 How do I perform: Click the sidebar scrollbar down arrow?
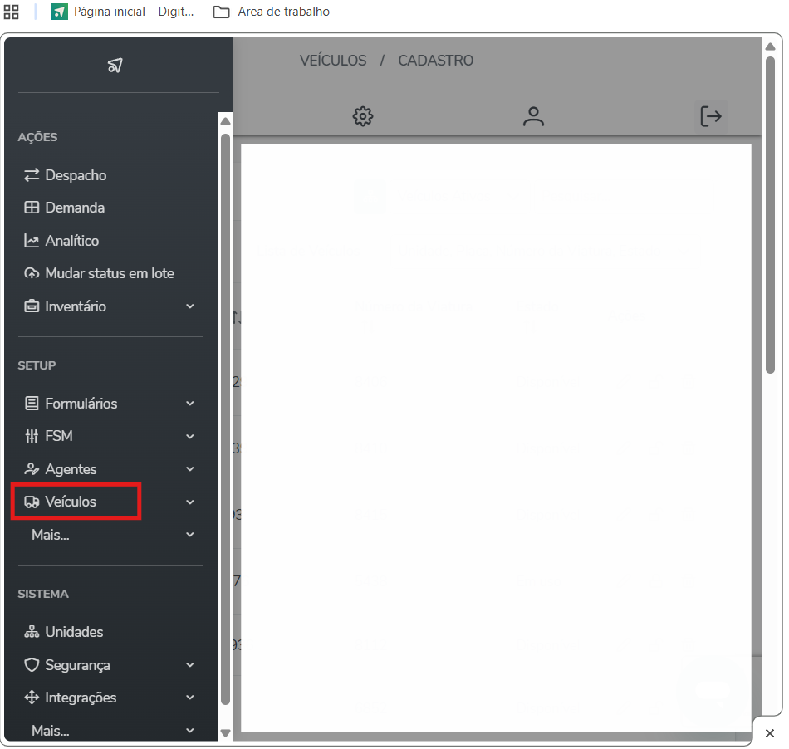tap(225, 732)
